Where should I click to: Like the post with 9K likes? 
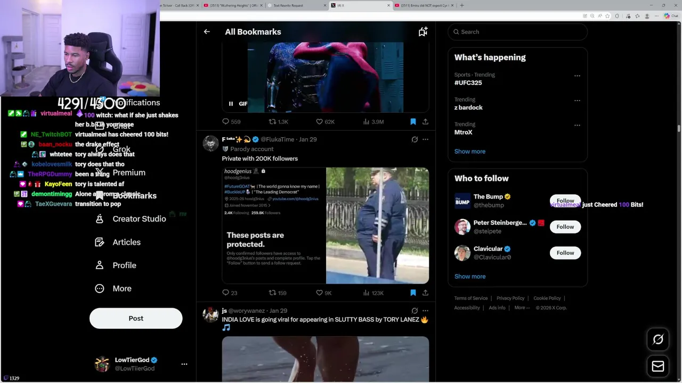(324, 293)
